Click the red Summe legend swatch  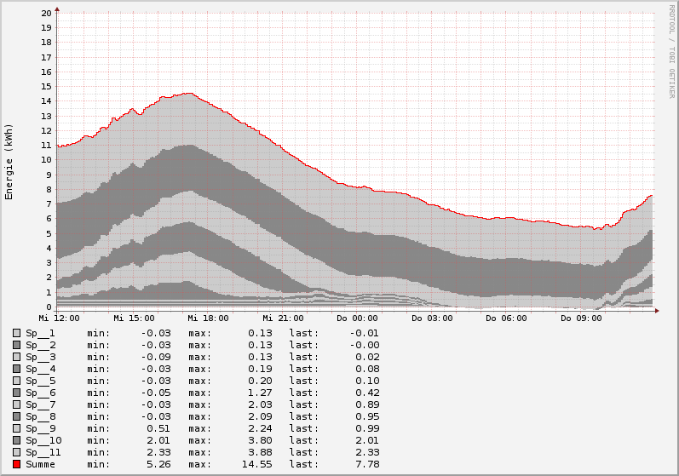click(x=16, y=464)
